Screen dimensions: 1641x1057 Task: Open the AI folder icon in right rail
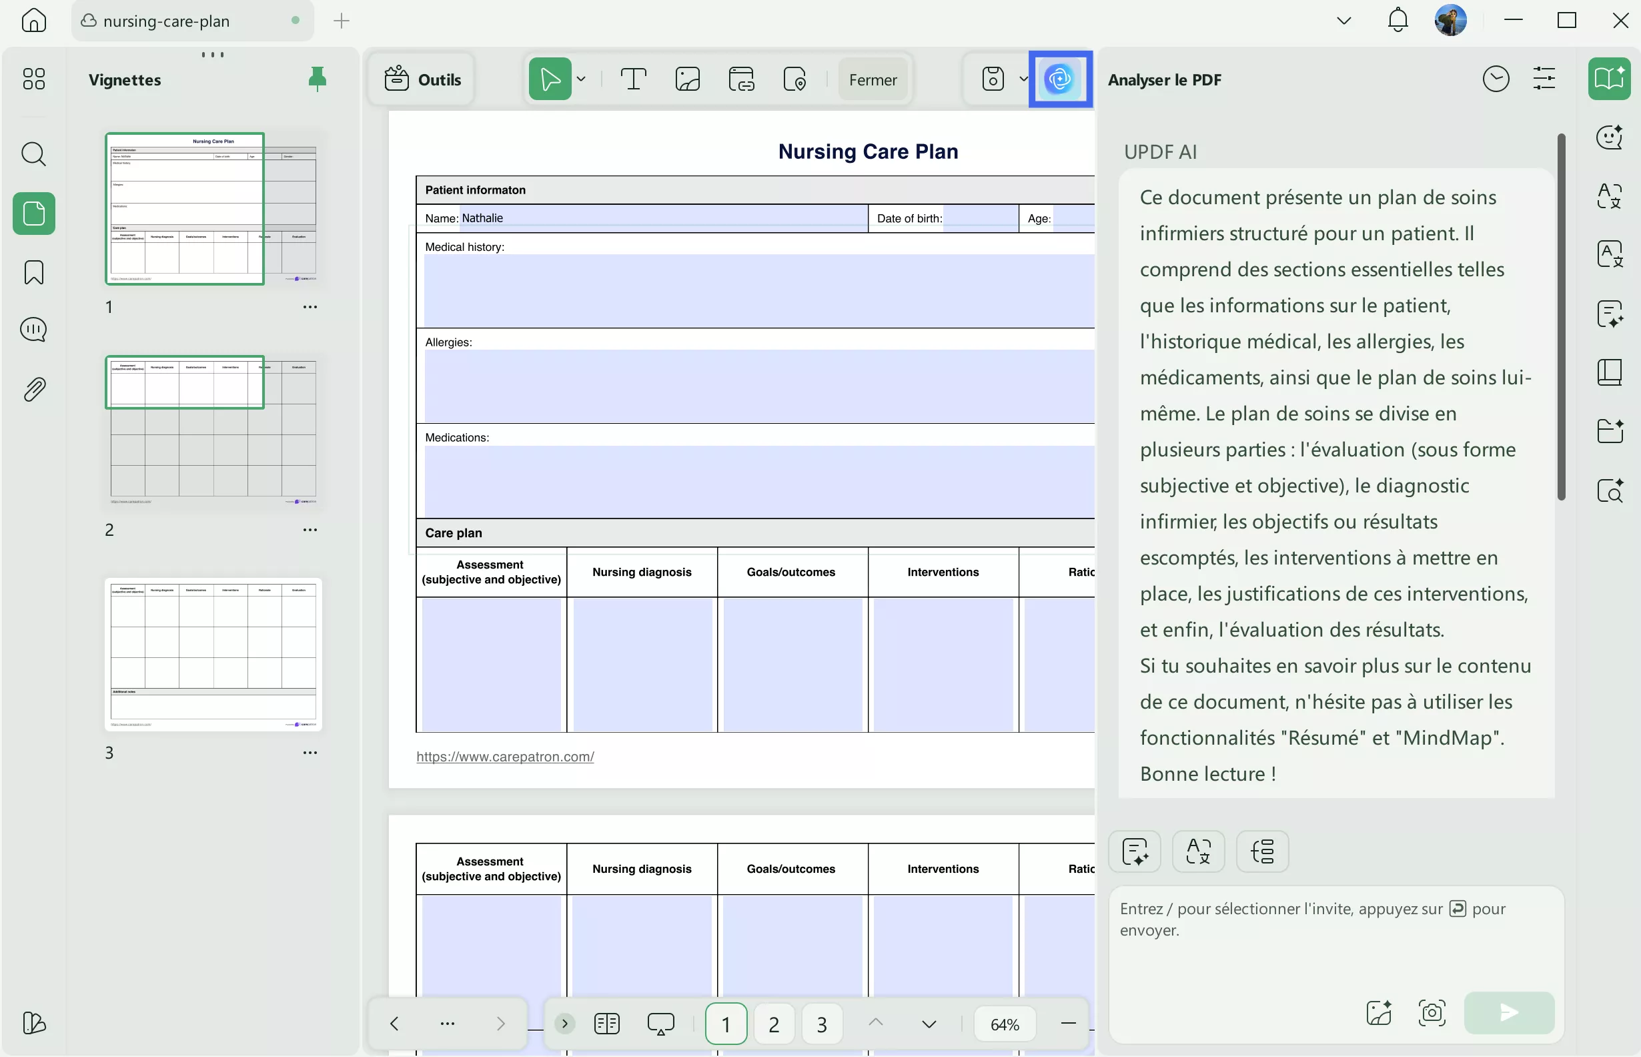click(x=1609, y=431)
